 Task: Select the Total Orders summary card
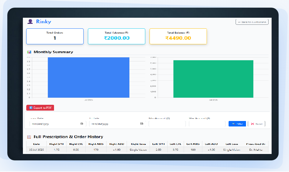coord(55,36)
